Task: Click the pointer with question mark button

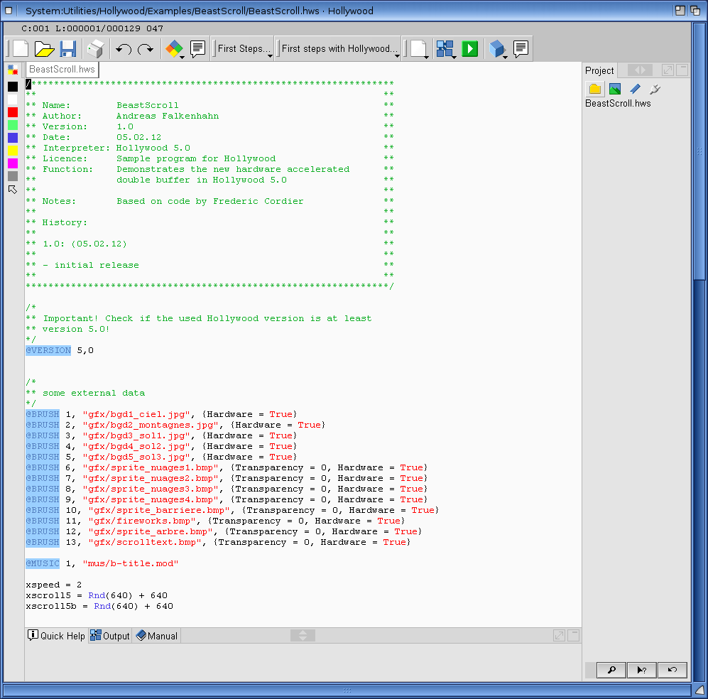Action: click(642, 670)
